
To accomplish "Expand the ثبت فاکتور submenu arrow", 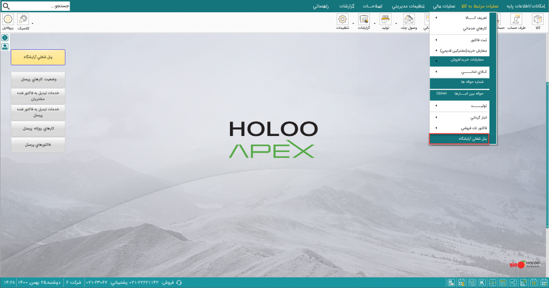I will (x=436, y=40).
